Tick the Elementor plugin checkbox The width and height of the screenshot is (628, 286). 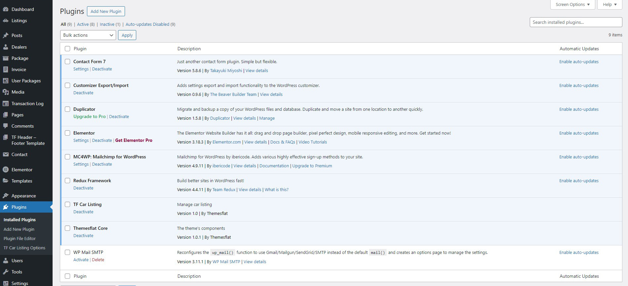[x=67, y=133]
